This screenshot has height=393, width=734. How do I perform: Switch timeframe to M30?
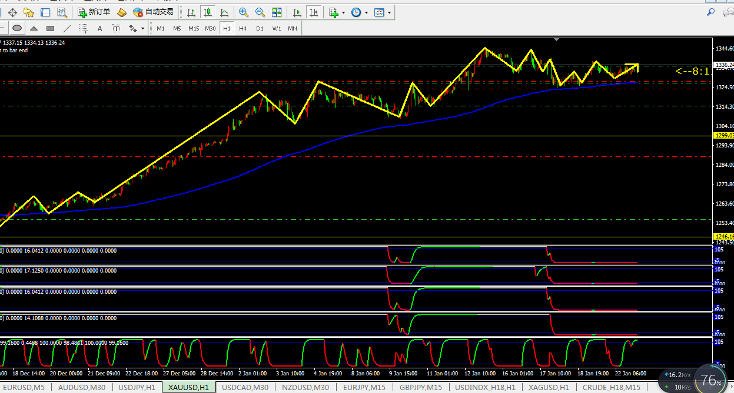[x=210, y=28]
